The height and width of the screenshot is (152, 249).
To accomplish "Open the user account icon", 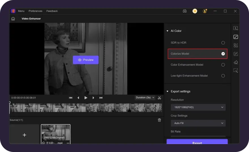I will point(205,11).
